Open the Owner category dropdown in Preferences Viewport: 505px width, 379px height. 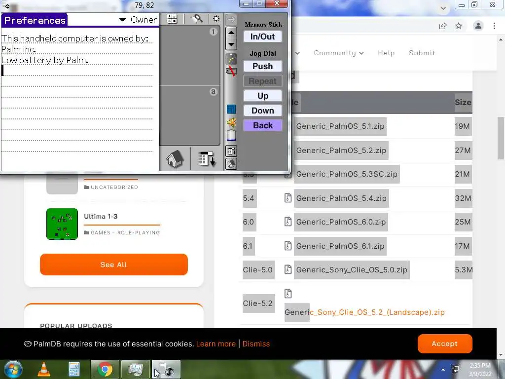click(138, 20)
